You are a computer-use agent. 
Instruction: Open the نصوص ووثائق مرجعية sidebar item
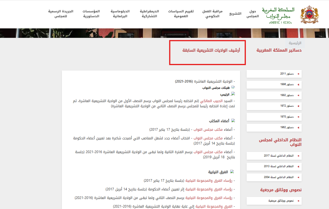[274, 201]
